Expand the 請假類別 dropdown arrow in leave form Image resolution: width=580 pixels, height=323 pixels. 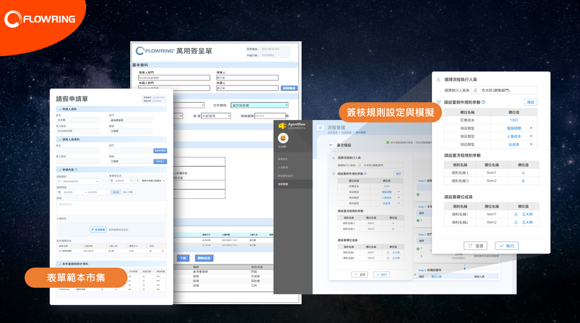97,181
